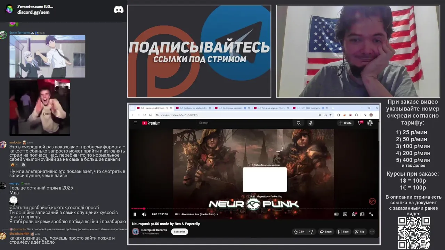Mute the YouTube player volume

[144, 214]
